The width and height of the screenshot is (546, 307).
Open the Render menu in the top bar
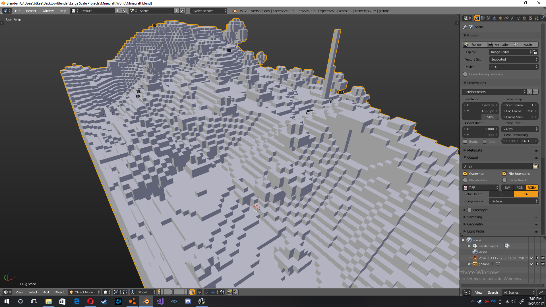pos(31,11)
